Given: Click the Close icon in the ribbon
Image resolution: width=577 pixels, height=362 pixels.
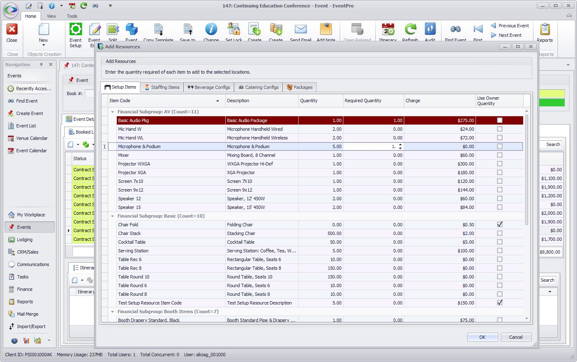Looking at the screenshot, I should click(x=12, y=29).
